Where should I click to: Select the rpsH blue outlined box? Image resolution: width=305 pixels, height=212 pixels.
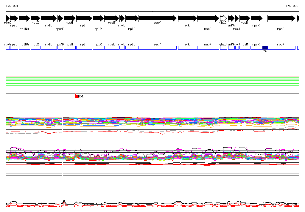click(x=70, y=48)
